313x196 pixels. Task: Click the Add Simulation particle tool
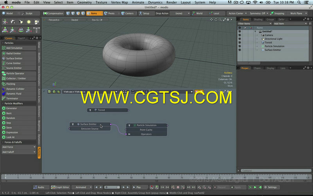[19, 48]
